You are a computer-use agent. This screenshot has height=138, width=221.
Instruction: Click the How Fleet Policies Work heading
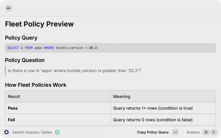click(x=36, y=85)
